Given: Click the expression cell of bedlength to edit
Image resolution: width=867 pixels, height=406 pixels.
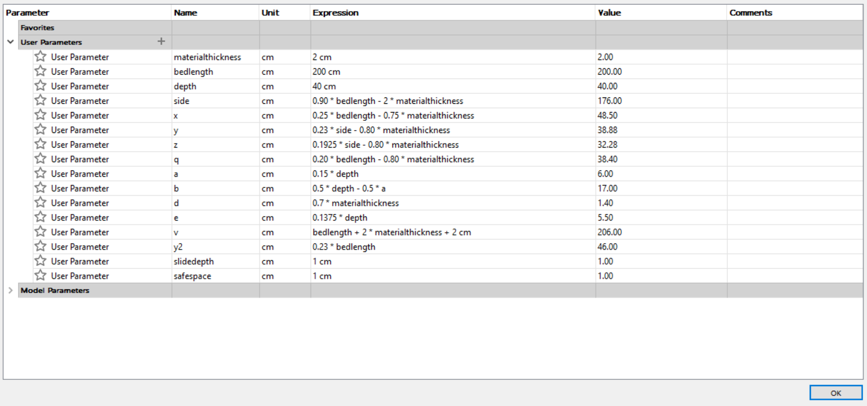Looking at the screenshot, I should [x=409, y=71].
